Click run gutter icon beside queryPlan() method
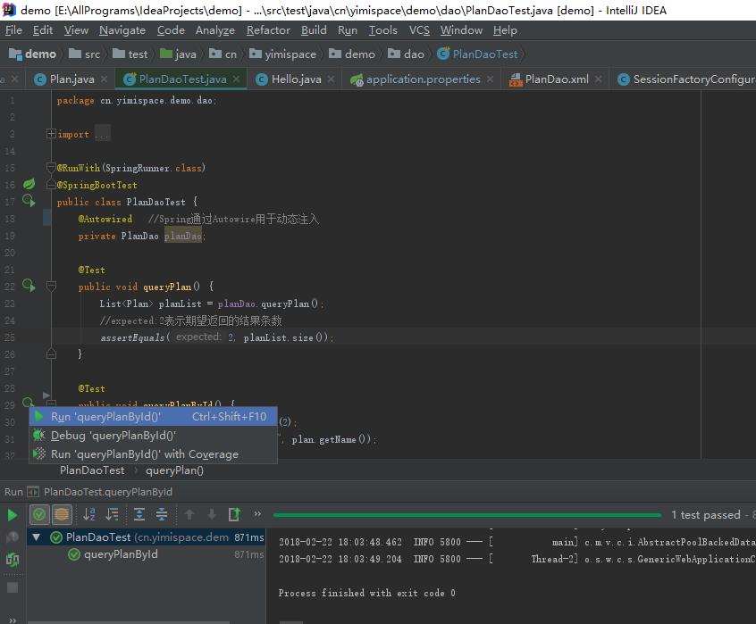The width and height of the screenshot is (756, 624). tap(29, 286)
